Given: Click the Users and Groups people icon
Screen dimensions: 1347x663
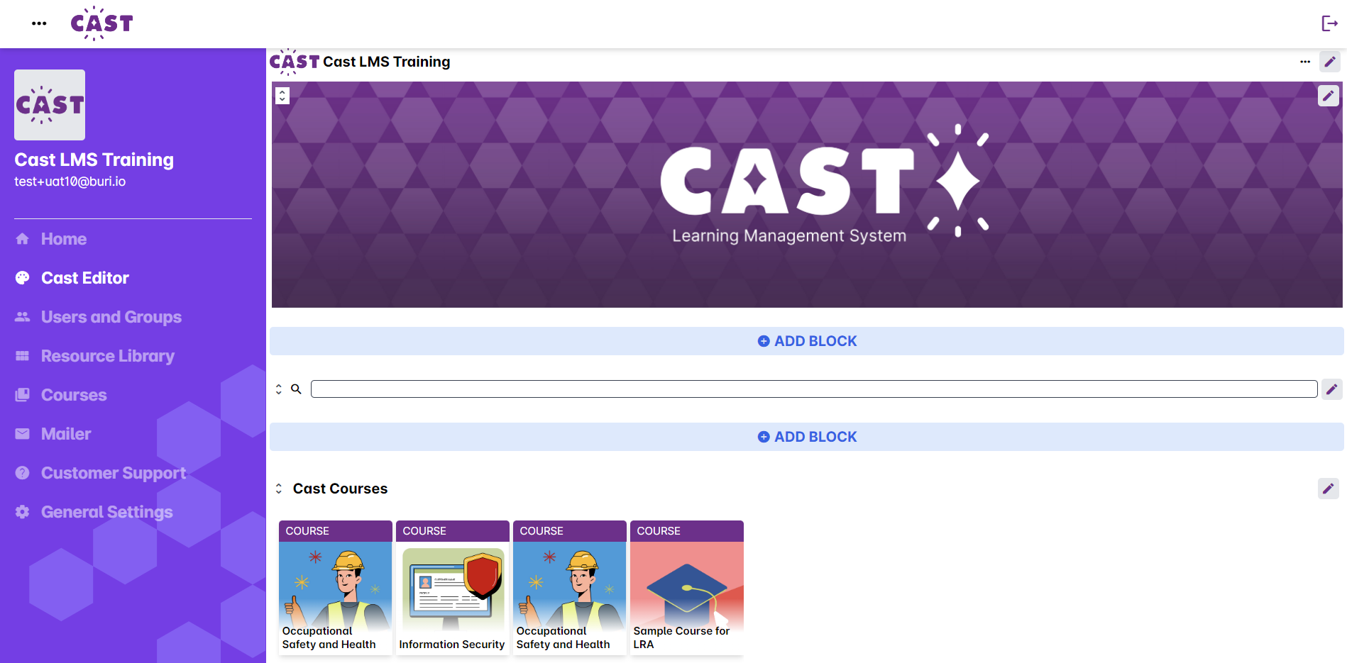Looking at the screenshot, I should 23,317.
